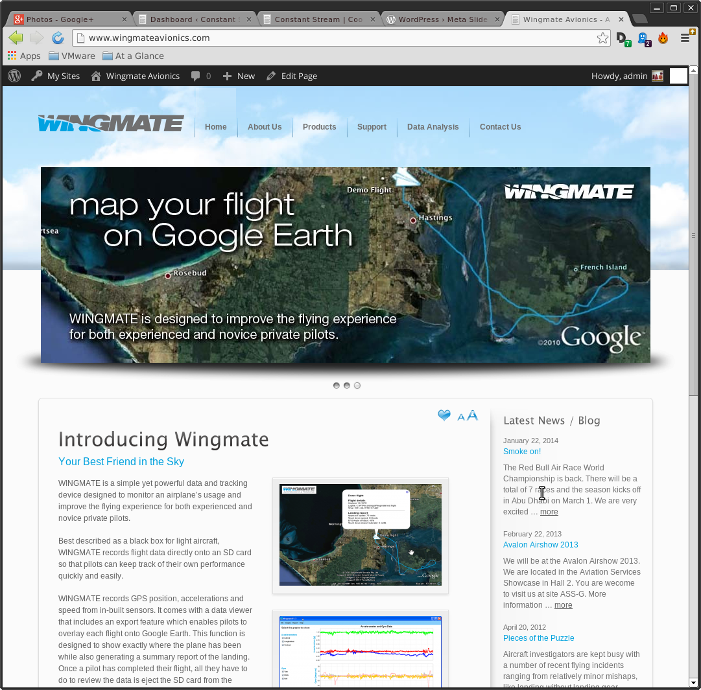Image resolution: width=701 pixels, height=690 pixels.
Task: Read more of the Smoke on! excerpt
Action: pos(549,512)
